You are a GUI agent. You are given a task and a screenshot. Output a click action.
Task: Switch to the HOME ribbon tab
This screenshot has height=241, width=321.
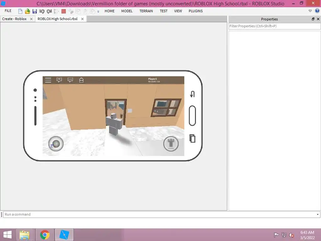(109, 11)
